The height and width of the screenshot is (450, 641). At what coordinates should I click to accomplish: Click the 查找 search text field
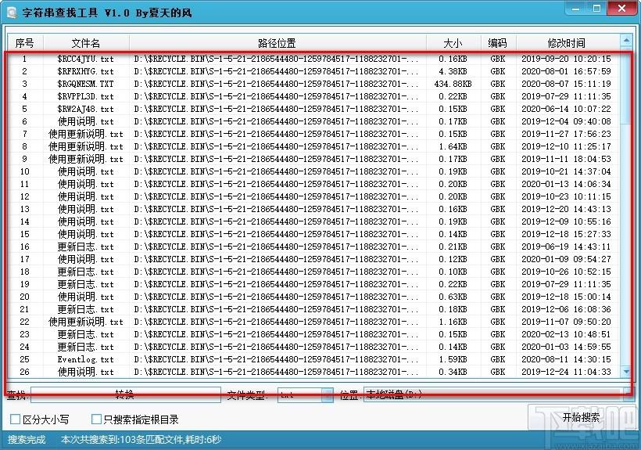pyautogui.click(x=125, y=395)
